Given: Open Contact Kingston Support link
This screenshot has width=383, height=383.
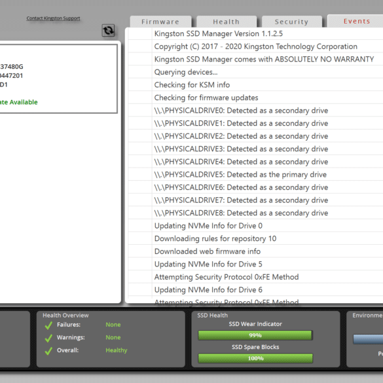Looking at the screenshot, I should pyautogui.click(x=53, y=18).
